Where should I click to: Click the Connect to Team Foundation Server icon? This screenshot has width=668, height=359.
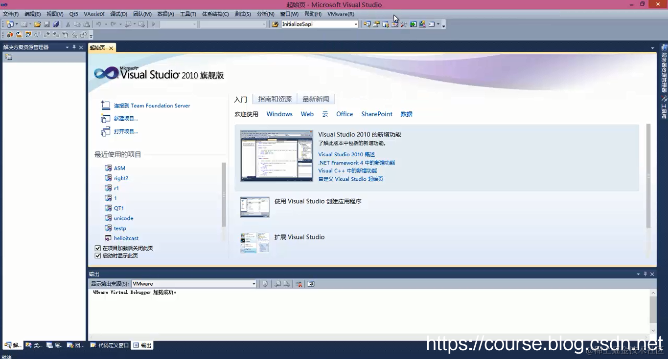tap(105, 105)
